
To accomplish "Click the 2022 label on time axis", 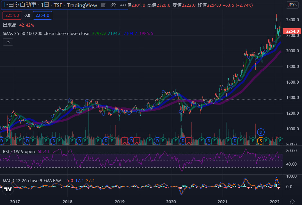I will 275,202.
